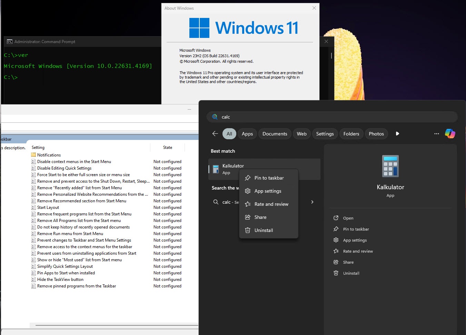Switch to the Folders search filter
Screen dimensions: 466x335
(x=351, y=134)
